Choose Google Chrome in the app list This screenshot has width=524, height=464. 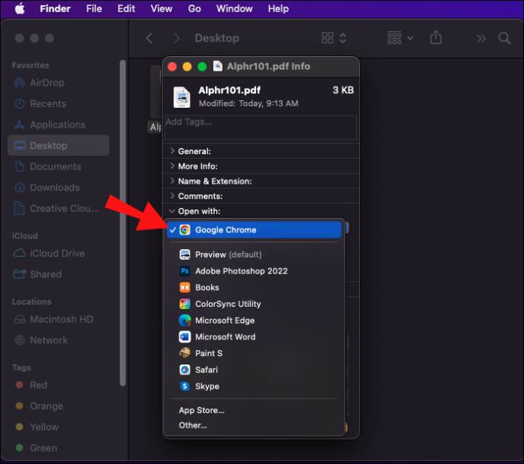(254, 230)
